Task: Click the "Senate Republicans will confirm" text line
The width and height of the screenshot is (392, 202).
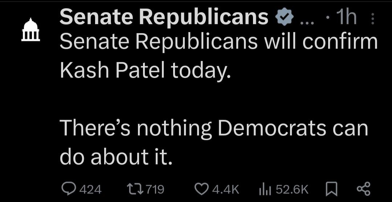Action: [219, 43]
